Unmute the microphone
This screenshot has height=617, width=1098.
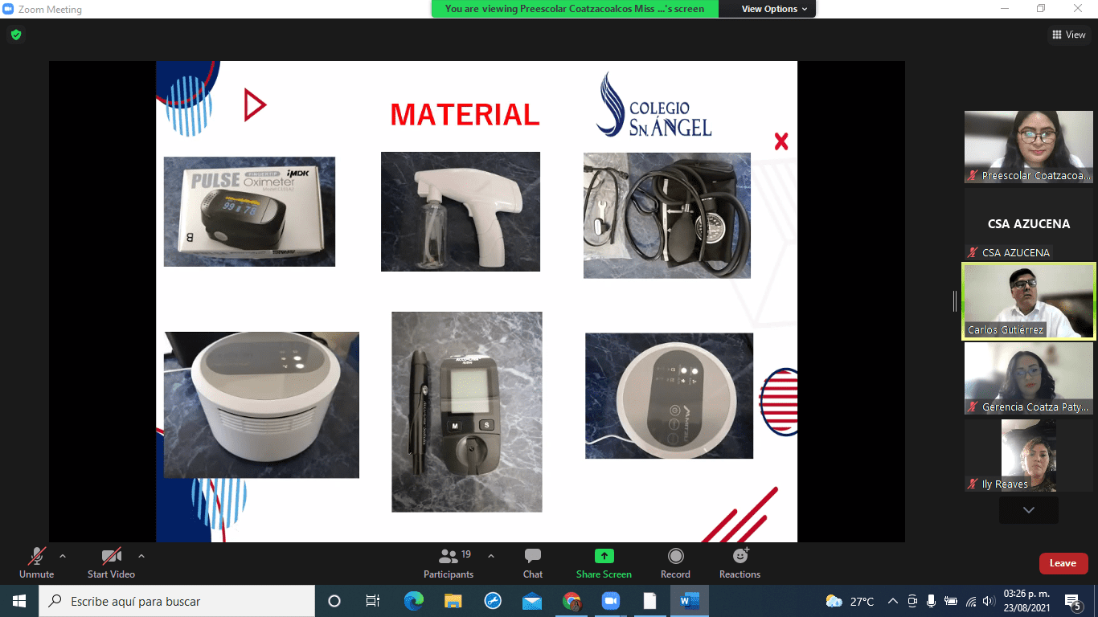click(x=36, y=562)
